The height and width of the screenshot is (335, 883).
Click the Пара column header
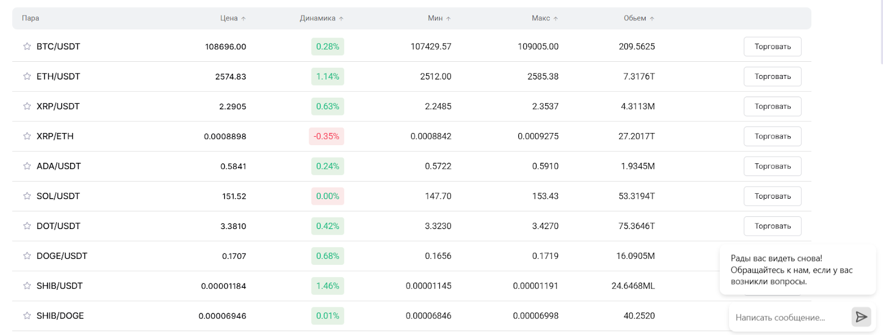(x=30, y=18)
